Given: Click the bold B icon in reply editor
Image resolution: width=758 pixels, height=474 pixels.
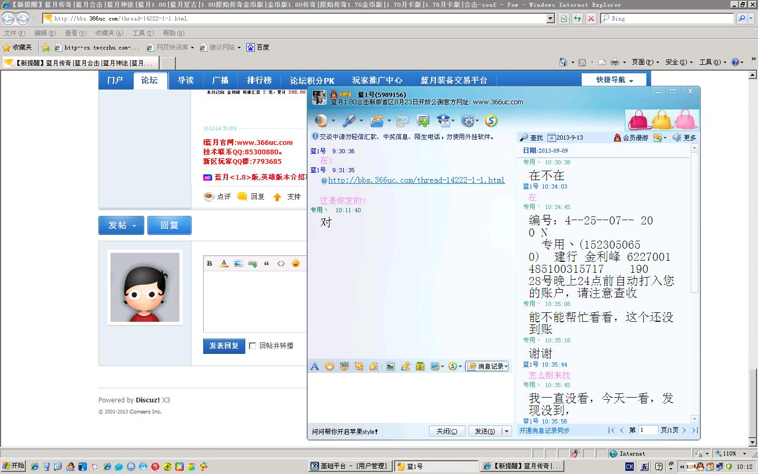Looking at the screenshot, I should 210,263.
